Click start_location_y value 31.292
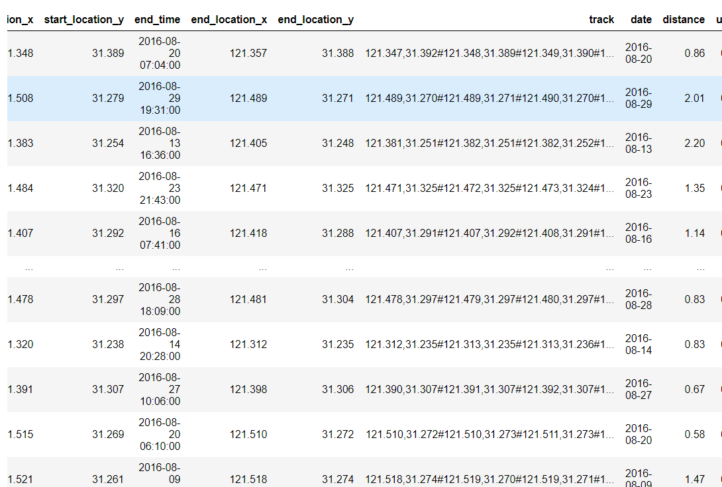Image resolution: width=722 pixels, height=487 pixels. pos(108,234)
